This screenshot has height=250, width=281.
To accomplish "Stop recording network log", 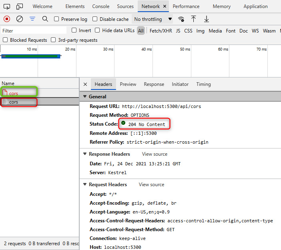I will tap(7, 19).
